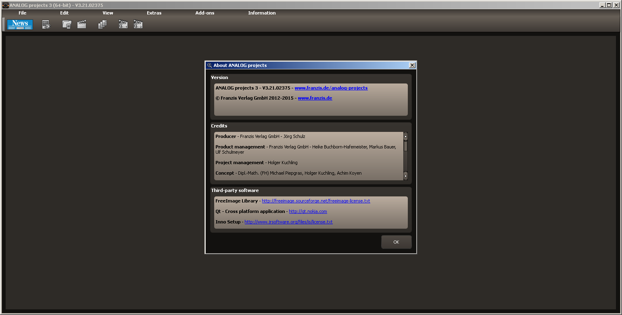This screenshot has height=315, width=622.
Task: Click the plain clapperboard toolbar icon
Action: (x=82, y=25)
